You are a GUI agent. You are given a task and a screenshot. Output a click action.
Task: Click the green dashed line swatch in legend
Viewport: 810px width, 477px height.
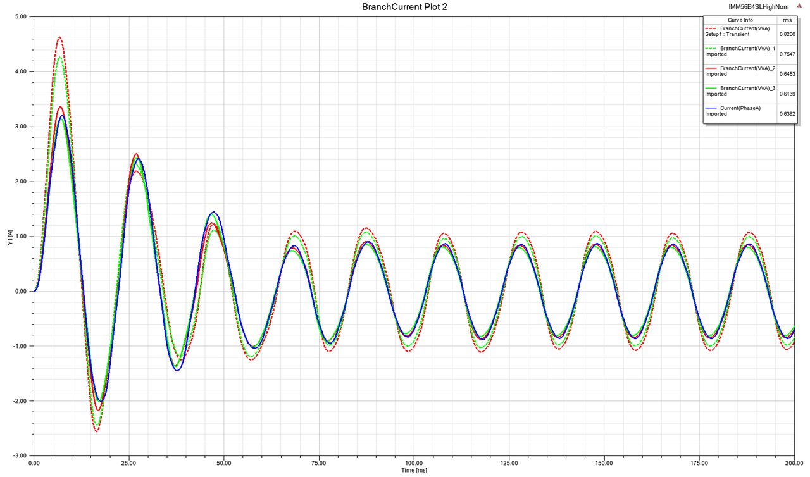pyautogui.click(x=711, y=49)
